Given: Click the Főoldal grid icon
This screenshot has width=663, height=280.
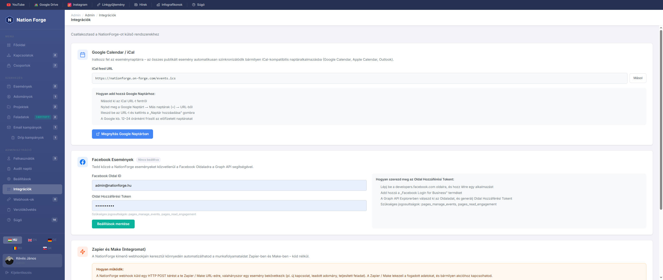Looking at the screenshot, I should pos(9,45).
